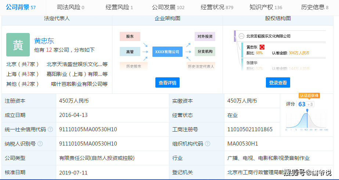Click the score distribution curve marker
The height and width of the screenshot is (180, 339).
pos(307,110)
